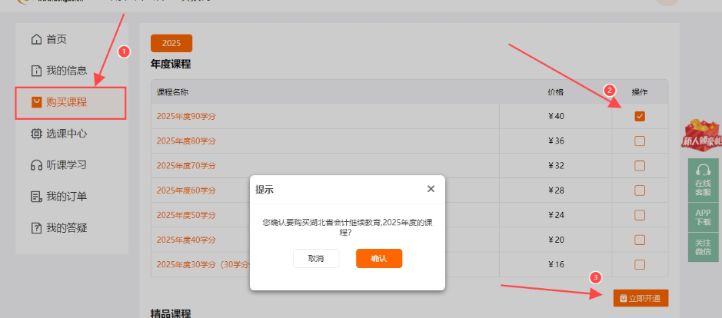Close the 提示 dialog with X
The width and height of the screenshot is (722, 318).
click(431, 189)
